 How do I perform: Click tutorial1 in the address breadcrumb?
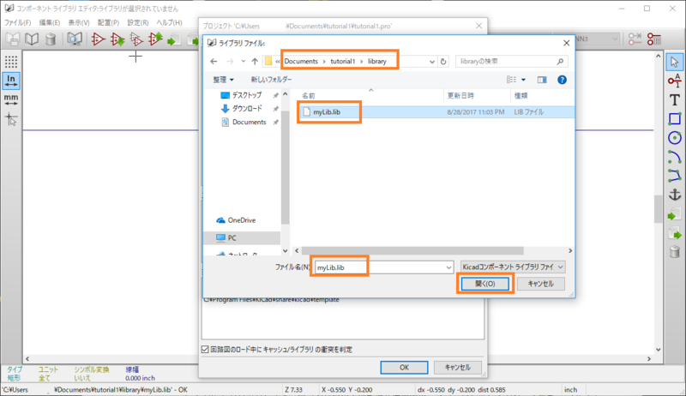[342, 61]
